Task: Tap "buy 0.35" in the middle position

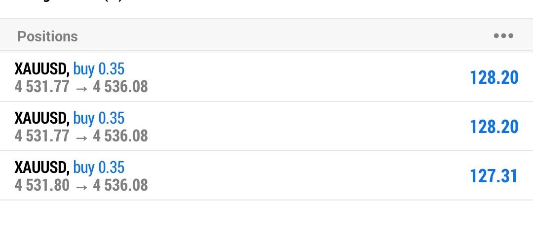Action: point(99,118)
